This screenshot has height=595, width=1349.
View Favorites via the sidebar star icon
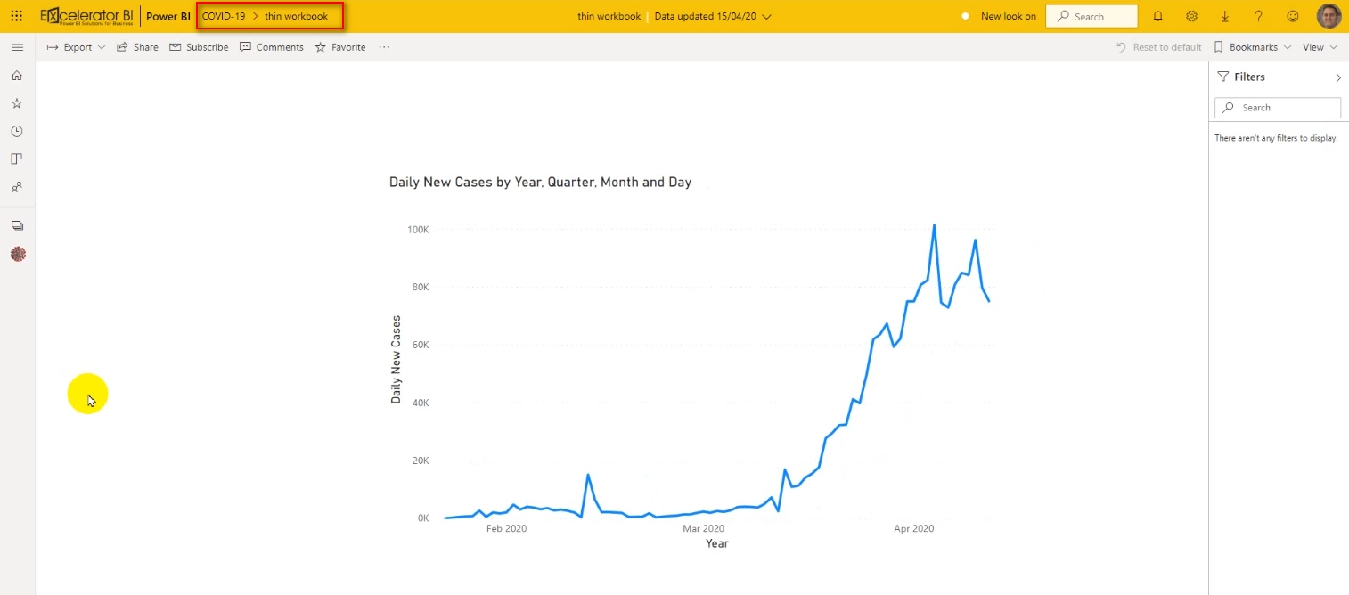pos(16,102)
